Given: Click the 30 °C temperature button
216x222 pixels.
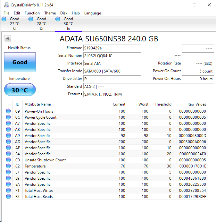Looking at the screenshot, I should [x=20, y=90].
